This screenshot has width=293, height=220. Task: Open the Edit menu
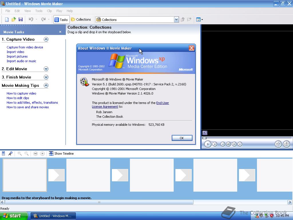tap(17, 11)
